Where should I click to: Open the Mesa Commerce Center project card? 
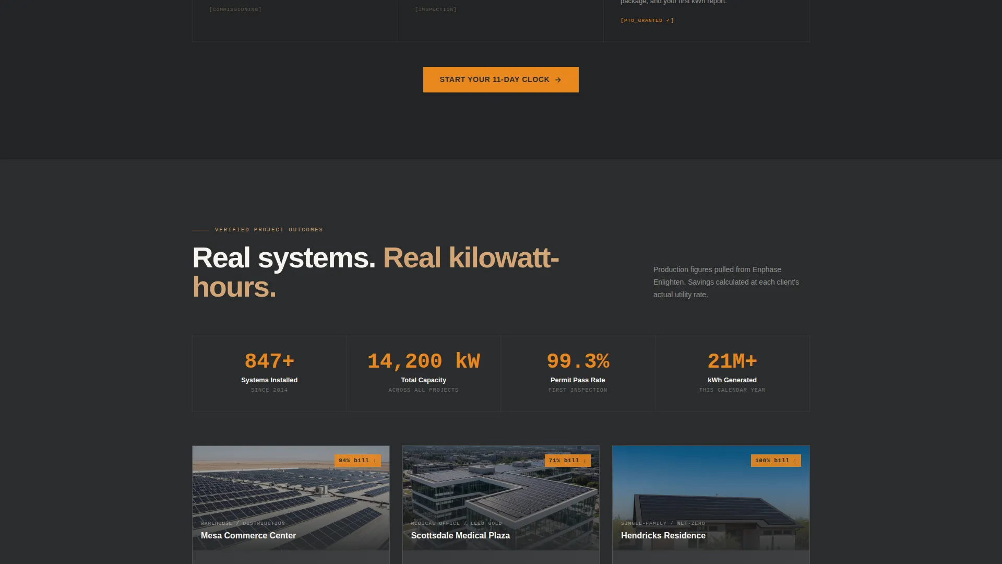(x=291, y=504)
